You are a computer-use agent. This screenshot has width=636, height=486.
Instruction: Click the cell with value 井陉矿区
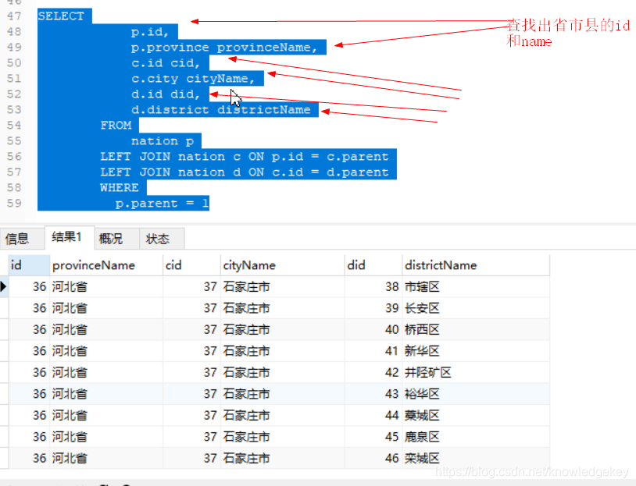tap(429, 373)
